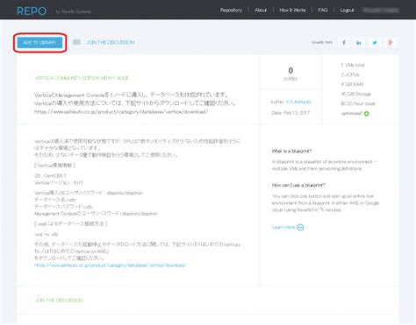Open the author K.K.Ashisuto profile link

click(x=298, y=102)
